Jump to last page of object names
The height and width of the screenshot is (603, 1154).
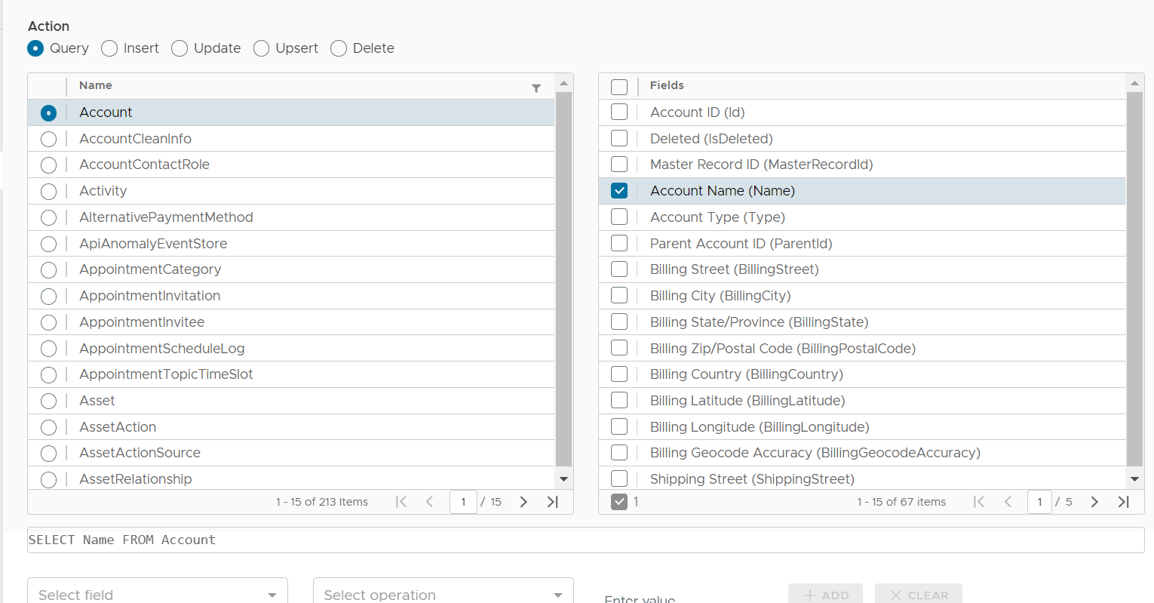(552, 502)
